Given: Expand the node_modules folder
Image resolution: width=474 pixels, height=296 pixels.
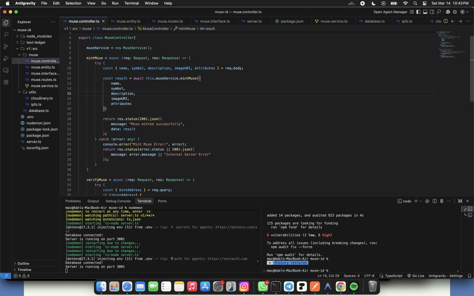Looking at the screenshot, I should coord(36,36).
